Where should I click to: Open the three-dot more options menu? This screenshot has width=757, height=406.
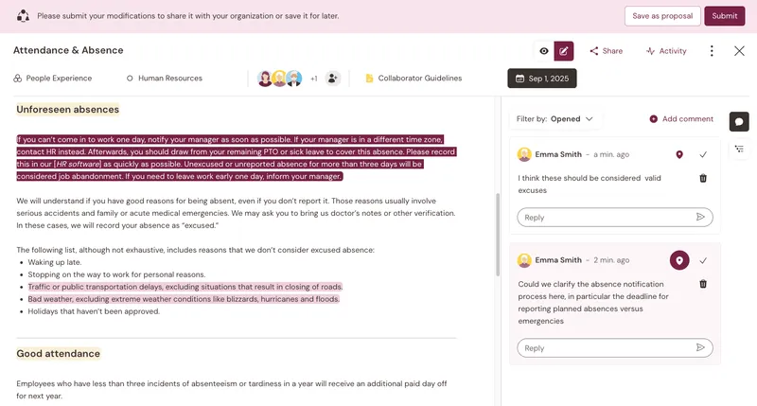(x=712, y=51)
